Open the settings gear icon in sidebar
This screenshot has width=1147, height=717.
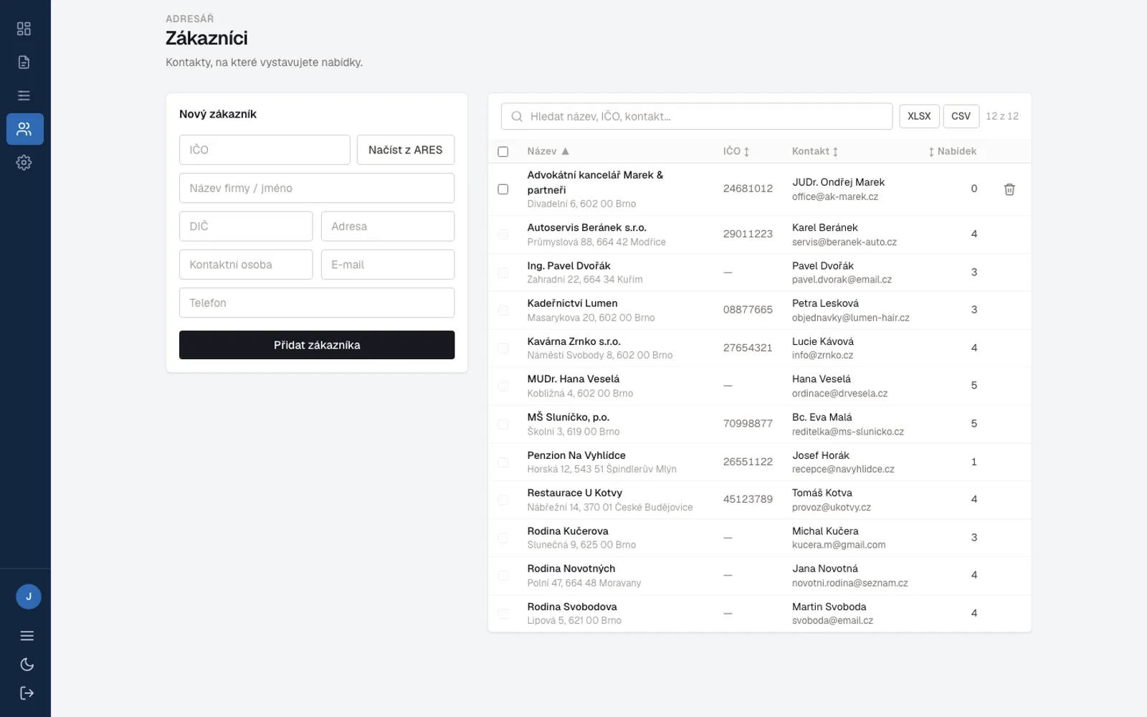click(24, 163)
